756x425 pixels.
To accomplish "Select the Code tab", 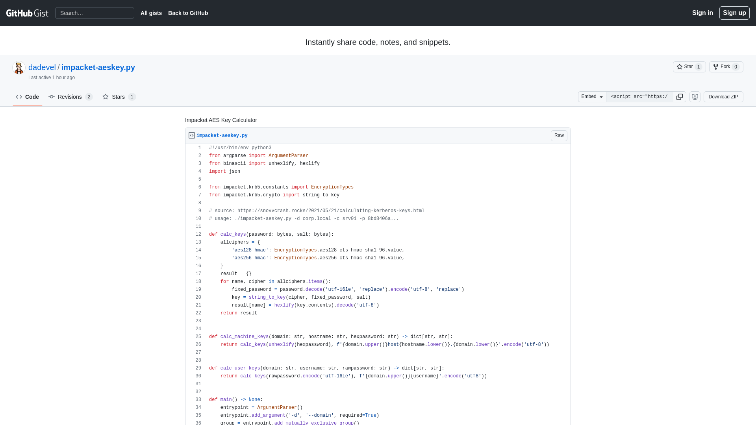I will pos(28,96).
